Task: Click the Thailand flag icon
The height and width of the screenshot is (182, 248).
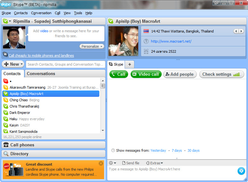Action: 146,31
